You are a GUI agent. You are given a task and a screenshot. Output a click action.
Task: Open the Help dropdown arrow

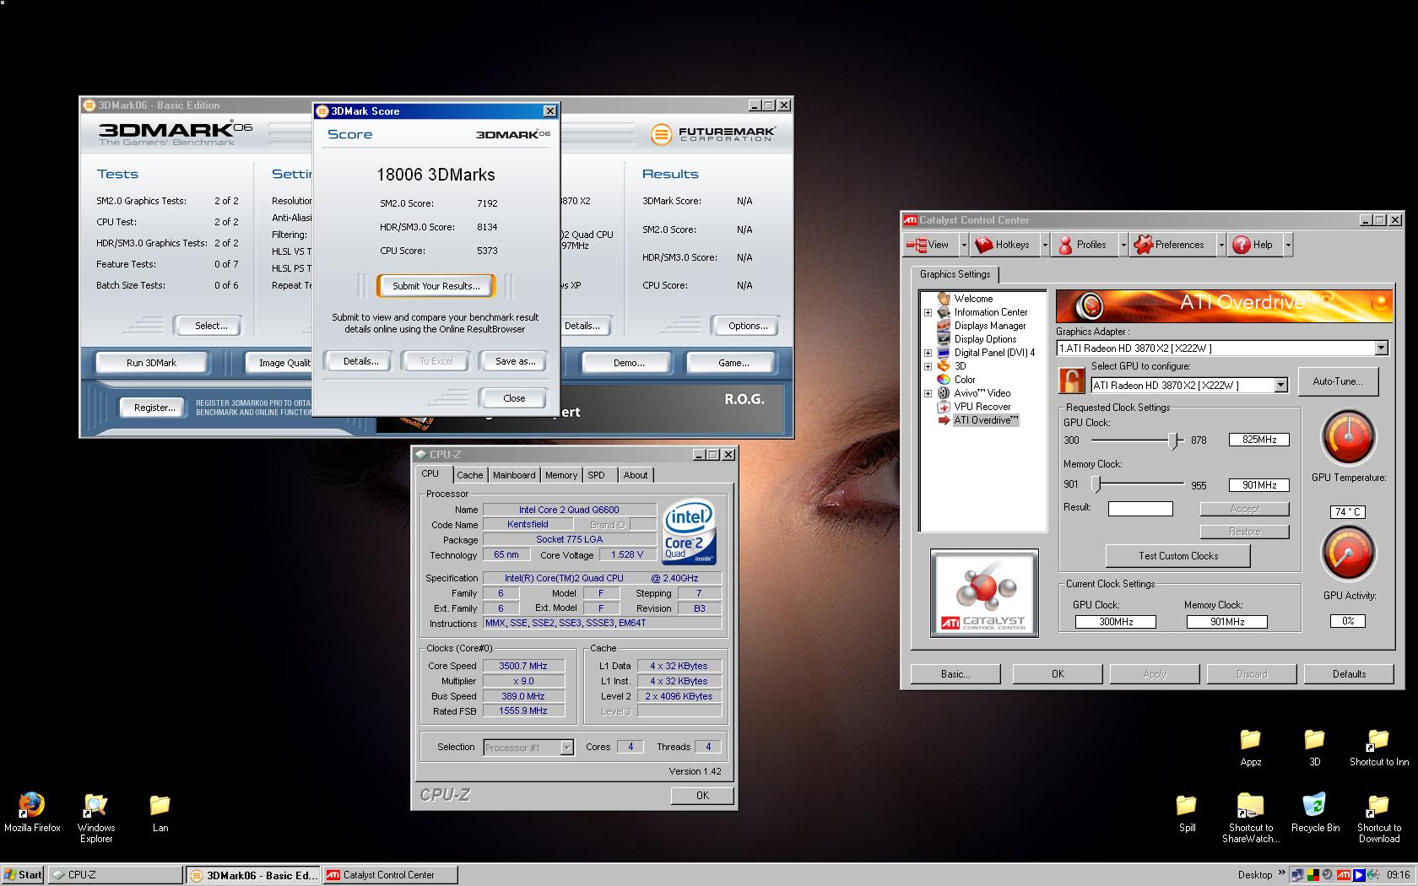click(x=1288, y=245)
